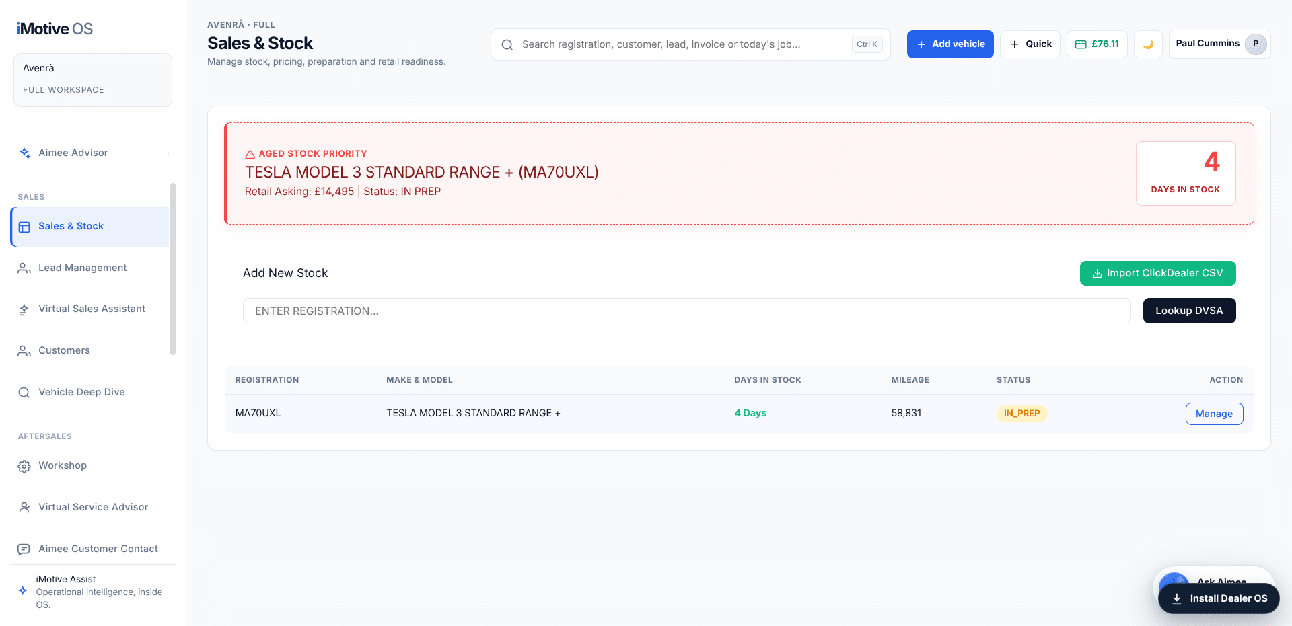Click the Registration column header

click(x=267, y=380)
